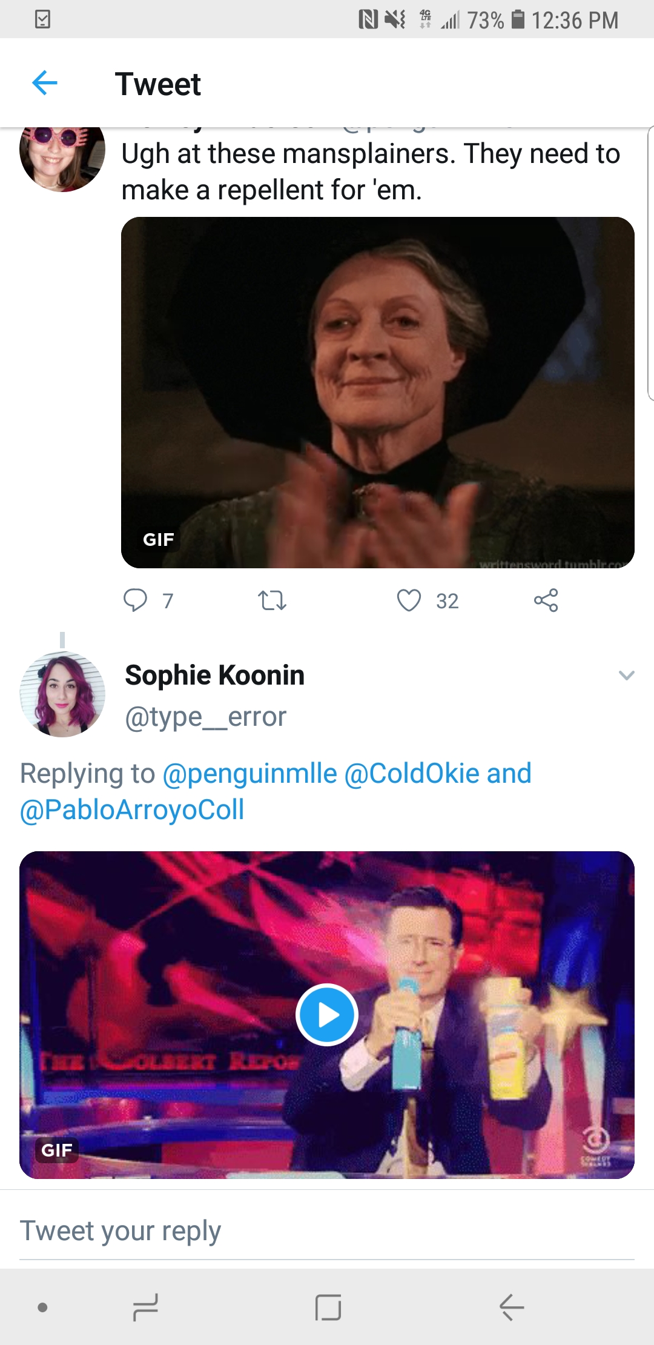Image resolution: width=654 pixels, height=1345 pixels.
Task: View the clapping witch GIF
Action: 377,392
